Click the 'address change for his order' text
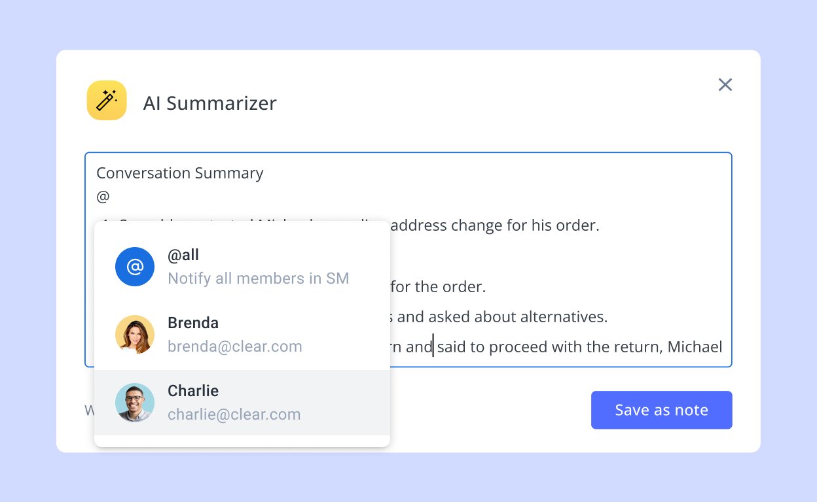 [495, 226]
